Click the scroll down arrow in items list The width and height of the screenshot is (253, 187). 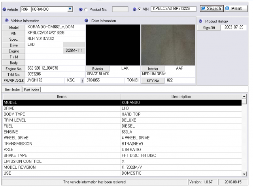[244, 174]
